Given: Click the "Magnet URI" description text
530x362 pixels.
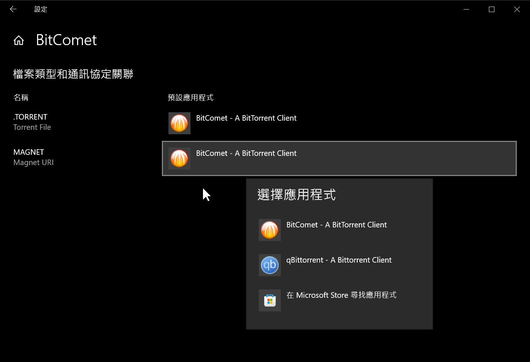Looking at the screenshot, I should point(33,162).
